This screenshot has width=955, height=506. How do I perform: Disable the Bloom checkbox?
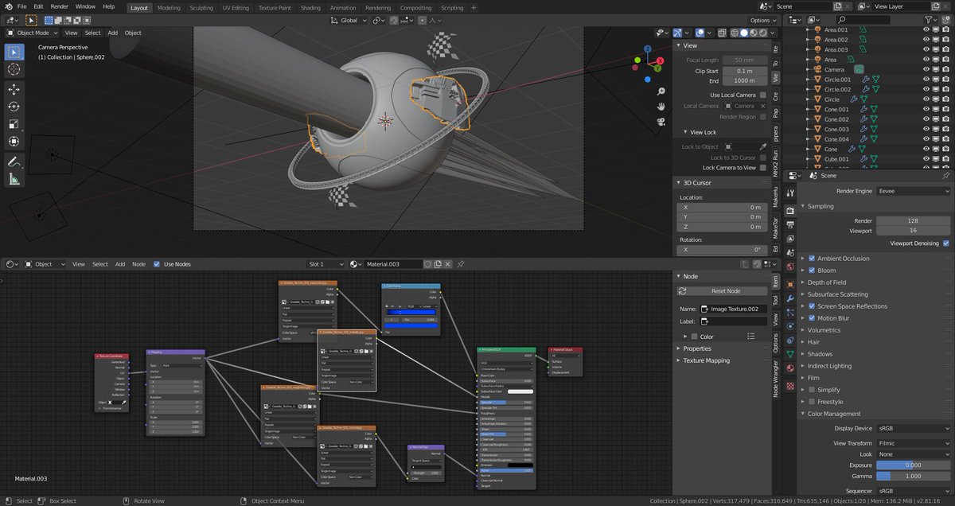[812, 271]
